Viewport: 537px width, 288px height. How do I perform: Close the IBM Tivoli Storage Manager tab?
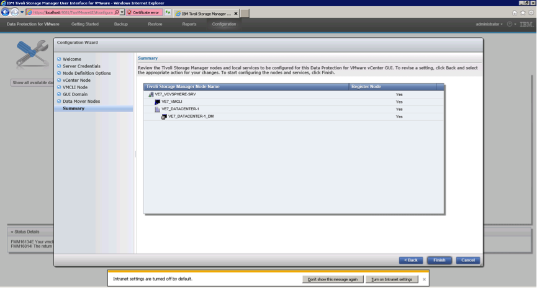click(236, 14)
